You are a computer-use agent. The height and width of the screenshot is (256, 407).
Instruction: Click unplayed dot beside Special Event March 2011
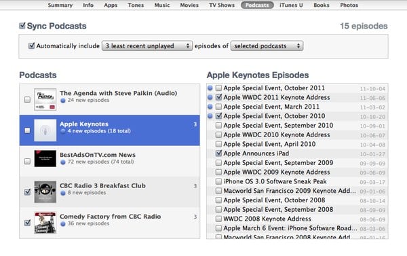[210, 107]
